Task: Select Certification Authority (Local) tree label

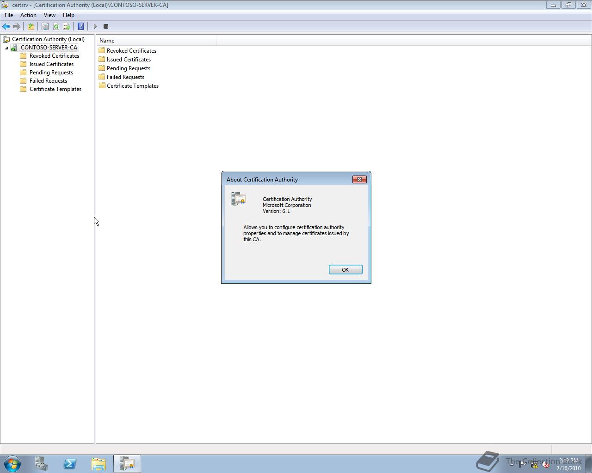Action: [48, 39]
